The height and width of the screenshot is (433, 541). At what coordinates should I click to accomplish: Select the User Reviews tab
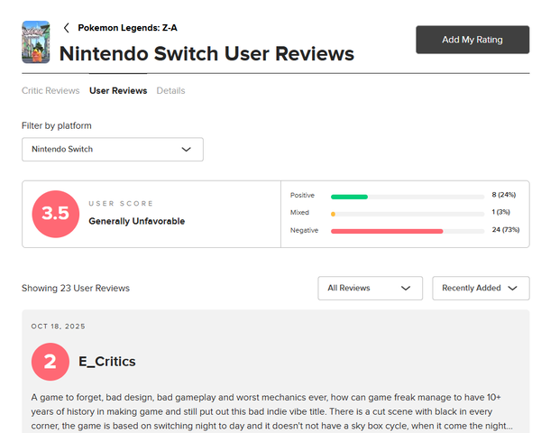118,90
